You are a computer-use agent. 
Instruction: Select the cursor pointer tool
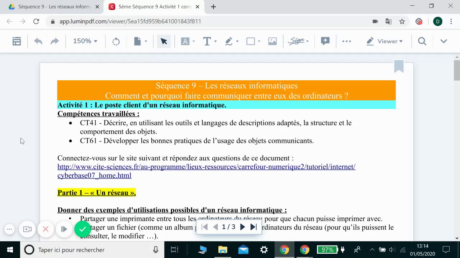coord(164,41)
